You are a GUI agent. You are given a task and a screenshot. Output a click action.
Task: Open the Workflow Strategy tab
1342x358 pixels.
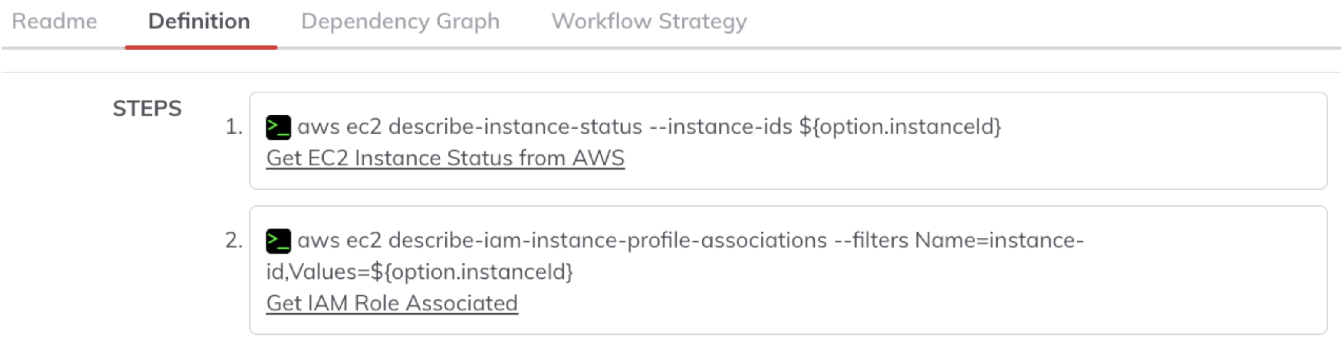click(649, 21)
